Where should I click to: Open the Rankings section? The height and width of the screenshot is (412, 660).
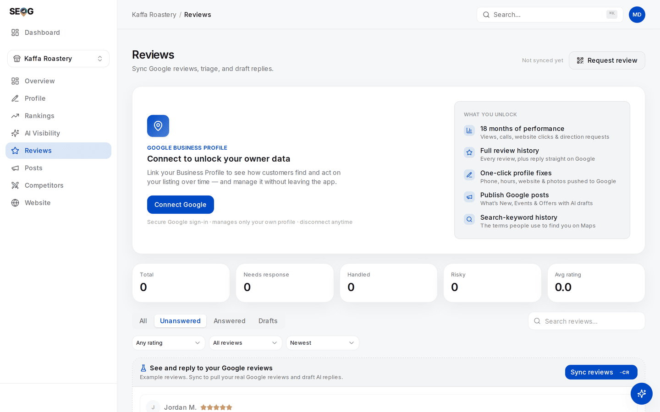58,116
